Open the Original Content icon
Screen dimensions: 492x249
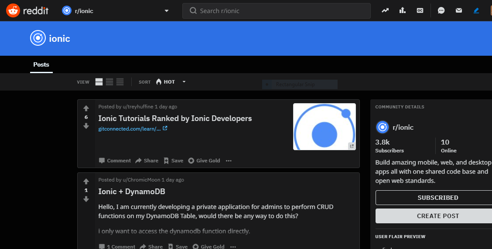click(x=420, y=11)
